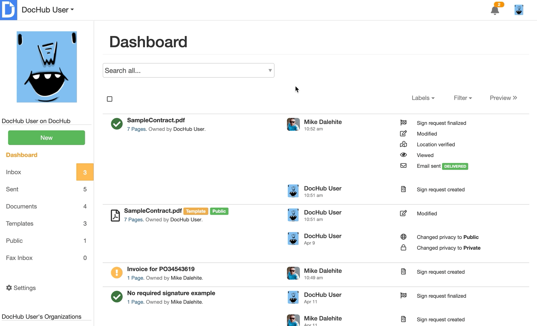Screen dimensions: 537x326
Task: Click the green Public label badge
Action: point(219,211)
